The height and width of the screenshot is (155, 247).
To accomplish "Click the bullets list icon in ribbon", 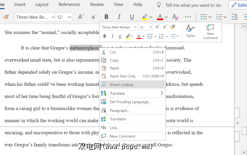I will 203,17.
